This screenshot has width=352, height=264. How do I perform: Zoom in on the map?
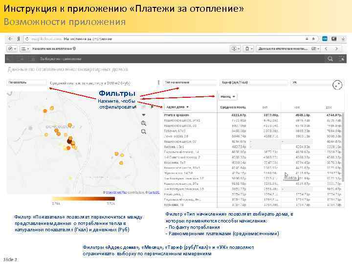pyautogui.click(x=143, y=123)
